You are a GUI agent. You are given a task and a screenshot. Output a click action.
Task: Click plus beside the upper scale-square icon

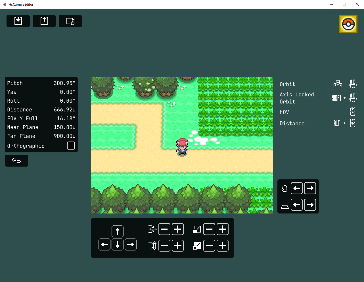[x=223, y=229]
